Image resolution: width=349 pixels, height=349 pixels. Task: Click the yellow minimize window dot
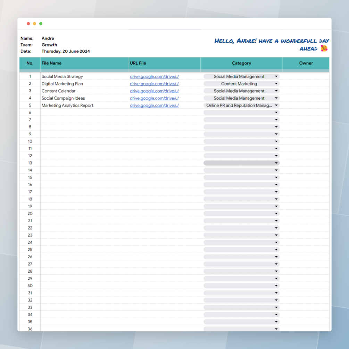pyautogui.click(x=34, y=24)
